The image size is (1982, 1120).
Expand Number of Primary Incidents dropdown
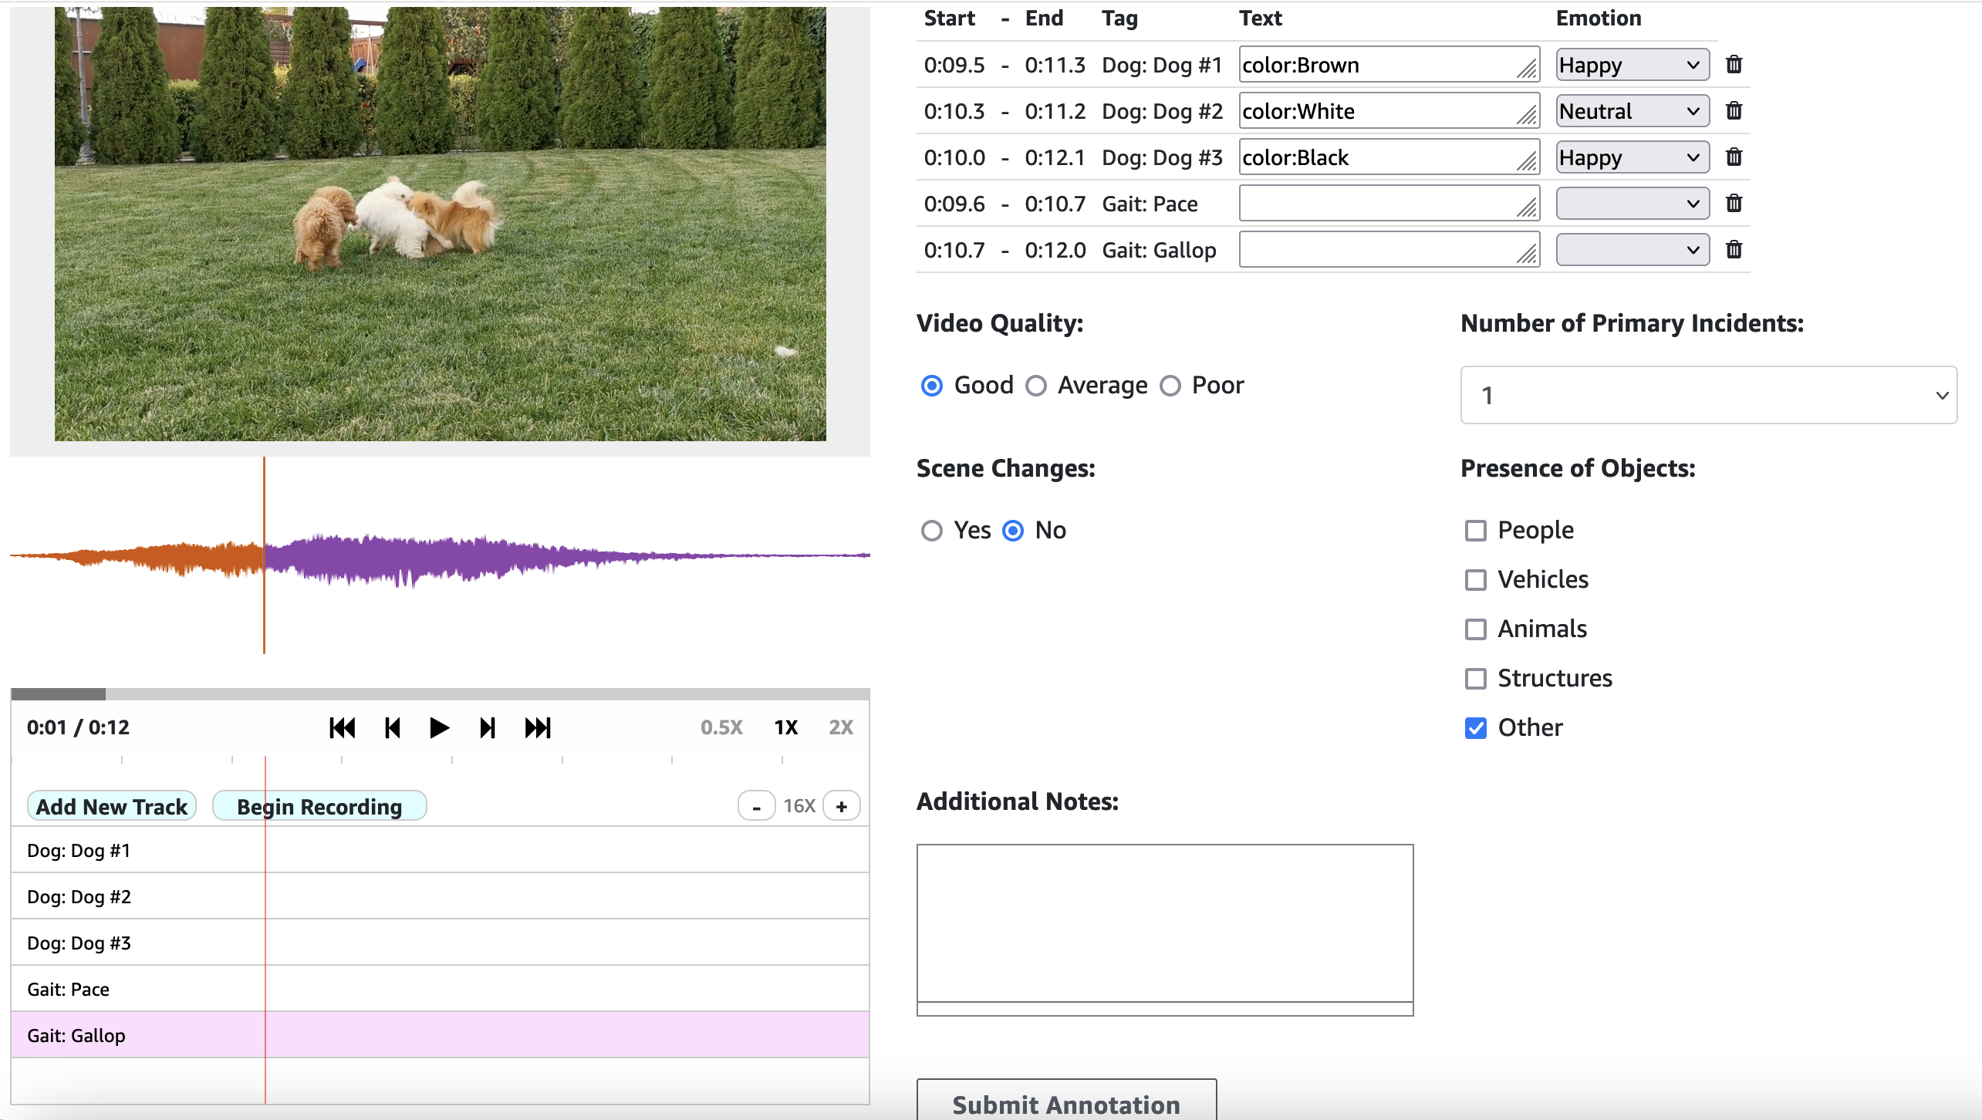point(1708,395)
